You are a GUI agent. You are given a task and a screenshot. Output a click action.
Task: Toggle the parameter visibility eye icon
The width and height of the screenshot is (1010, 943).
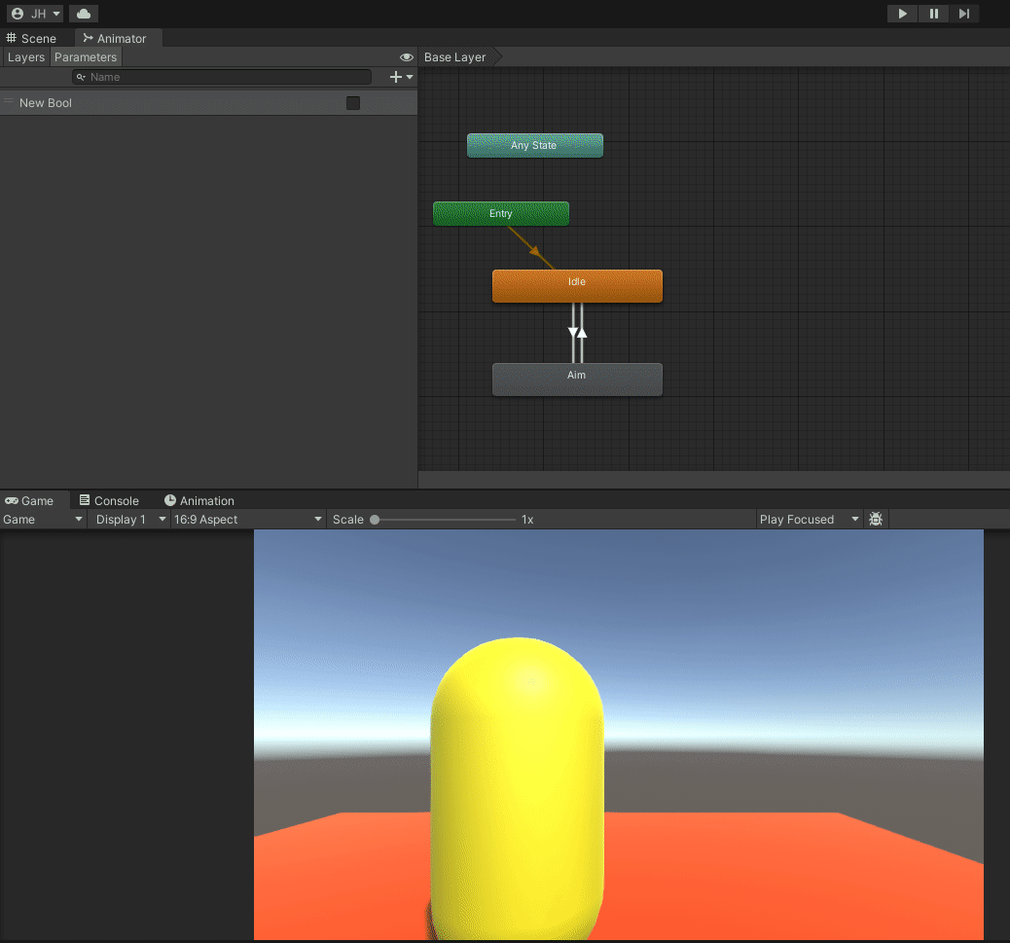406,57
